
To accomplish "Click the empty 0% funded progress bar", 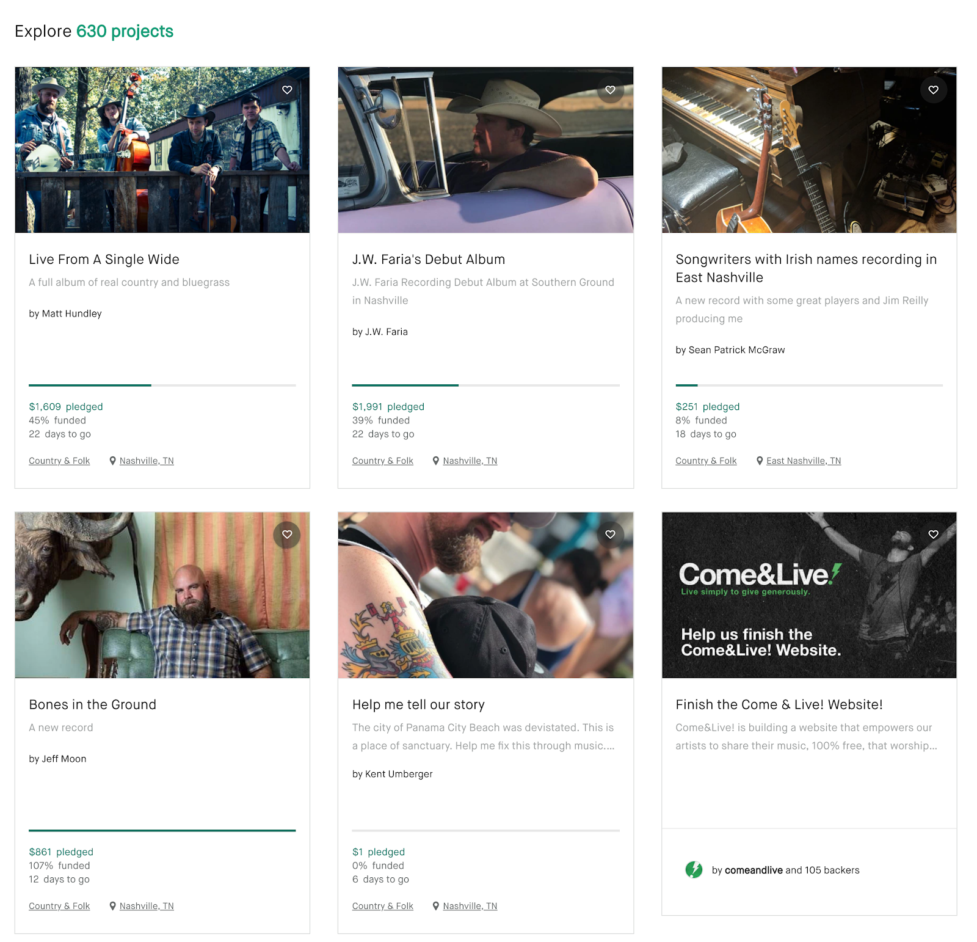I will 485,831.
